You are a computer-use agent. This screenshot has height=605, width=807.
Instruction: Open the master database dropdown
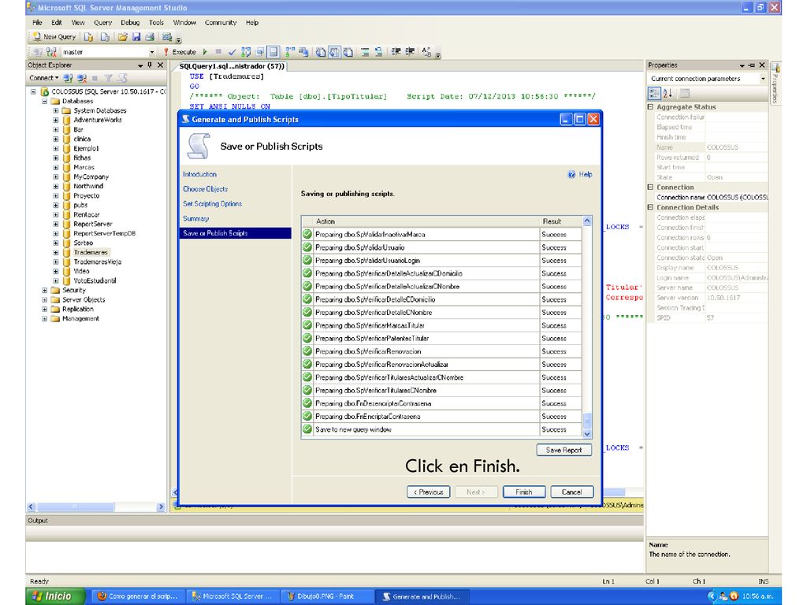[151, 52]
